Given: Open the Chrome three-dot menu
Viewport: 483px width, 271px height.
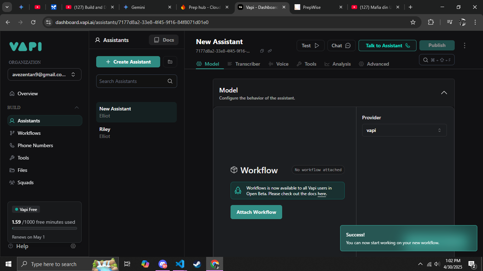Looking at the screenshot, I should click(475, 22).
